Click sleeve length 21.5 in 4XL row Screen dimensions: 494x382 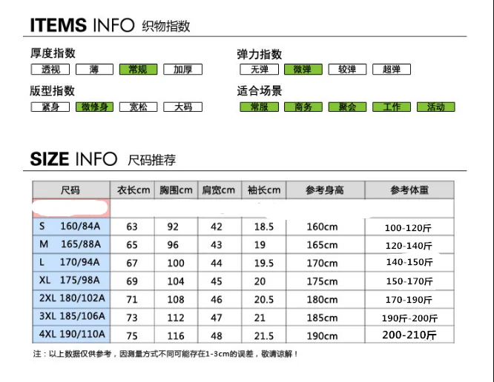[264, 336]
